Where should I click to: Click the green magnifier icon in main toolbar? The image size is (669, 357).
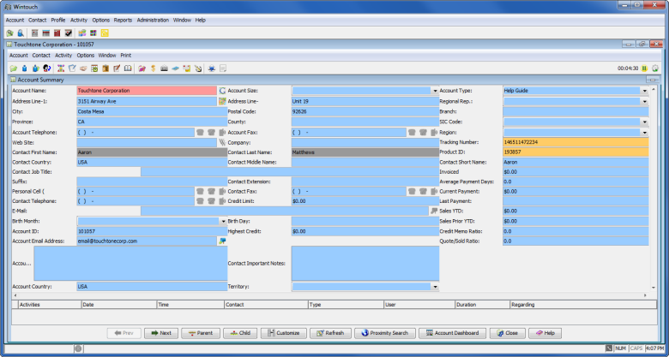tap(9, 33)
